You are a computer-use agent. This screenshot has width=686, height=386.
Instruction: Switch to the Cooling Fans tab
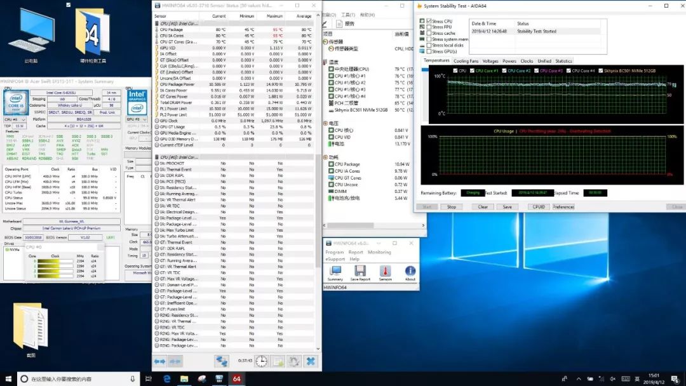click(x=466, y=61)
